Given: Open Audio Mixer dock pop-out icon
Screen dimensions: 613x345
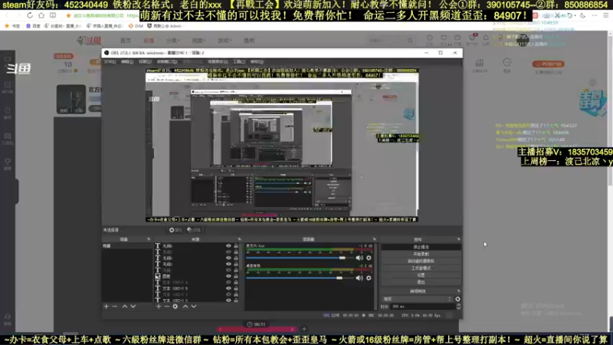Looking at the screenshot, I should pos(374,239).
